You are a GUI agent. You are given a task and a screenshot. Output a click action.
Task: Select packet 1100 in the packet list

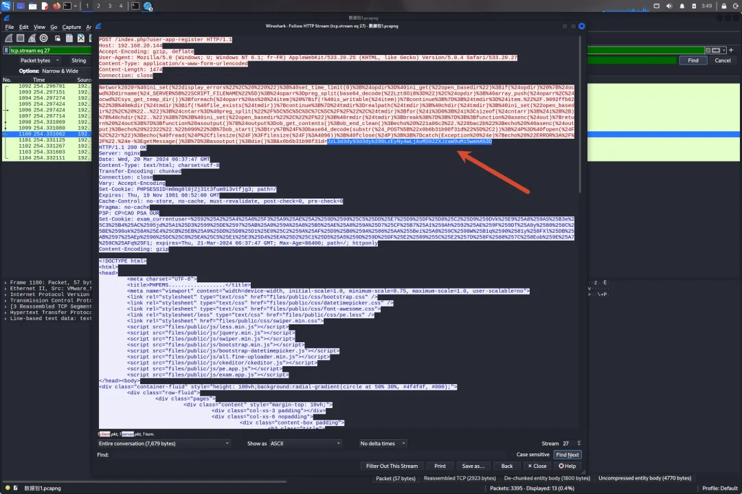(47, 134)
